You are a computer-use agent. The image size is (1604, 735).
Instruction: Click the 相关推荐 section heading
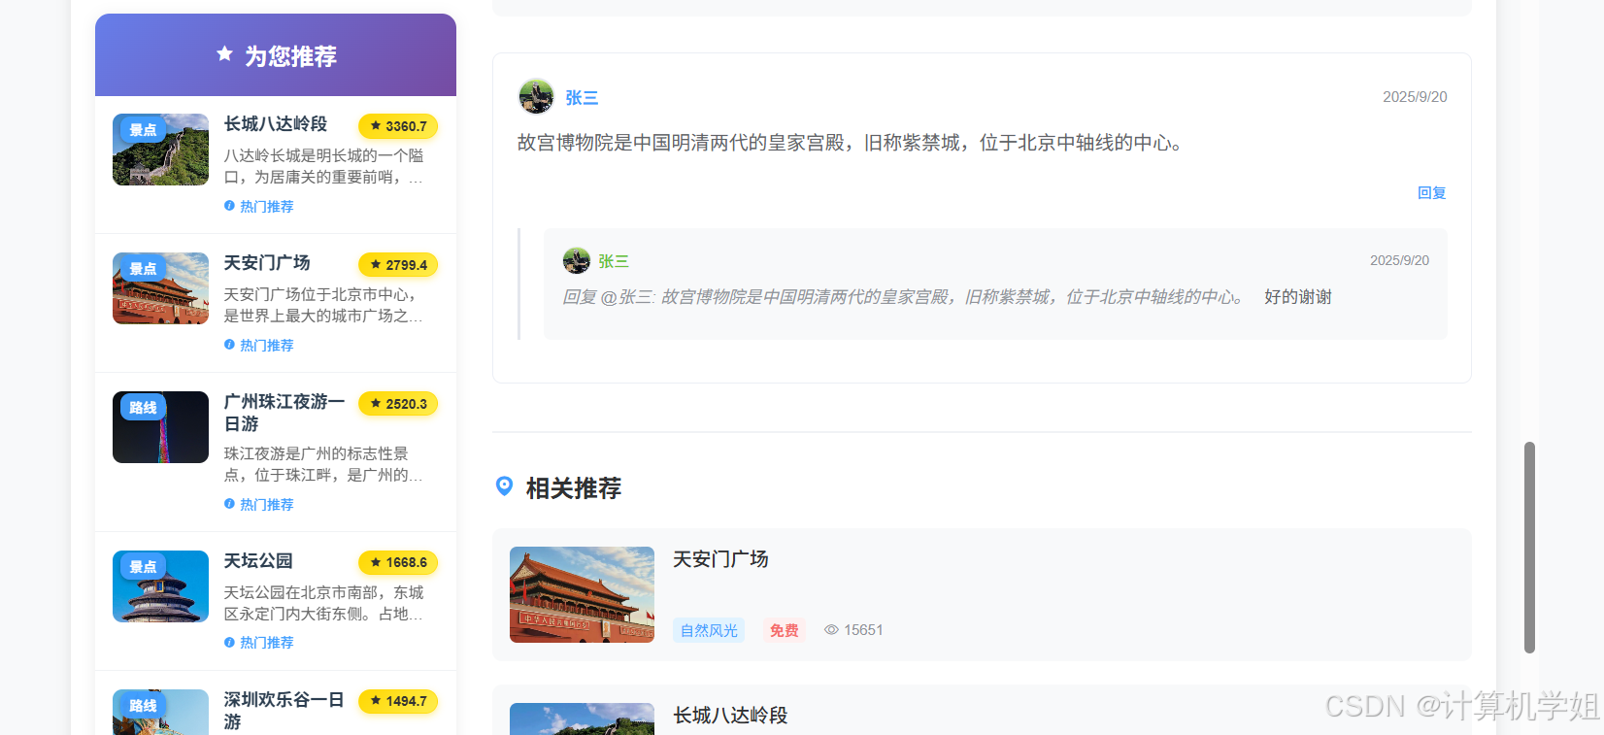574,488
